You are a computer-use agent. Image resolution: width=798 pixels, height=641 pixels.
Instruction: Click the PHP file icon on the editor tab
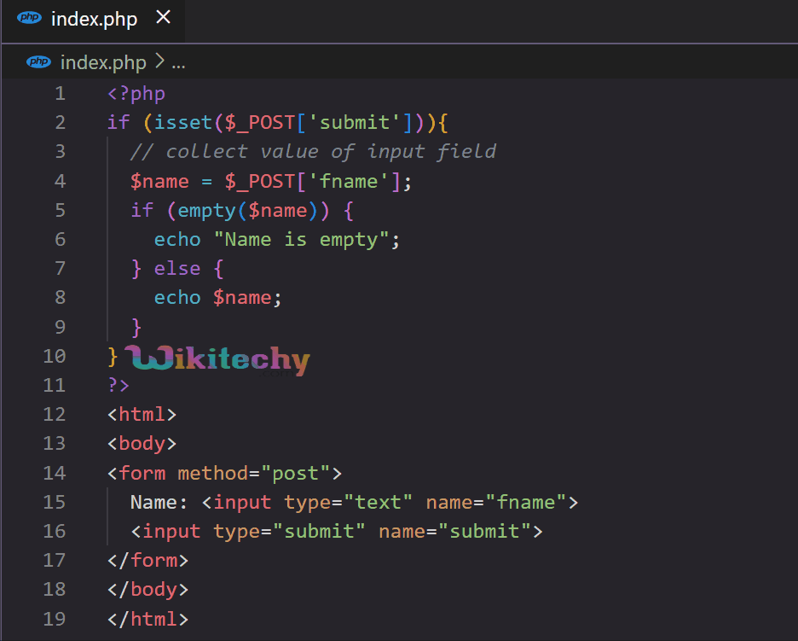pyautogui.click(x=28, y=17)
